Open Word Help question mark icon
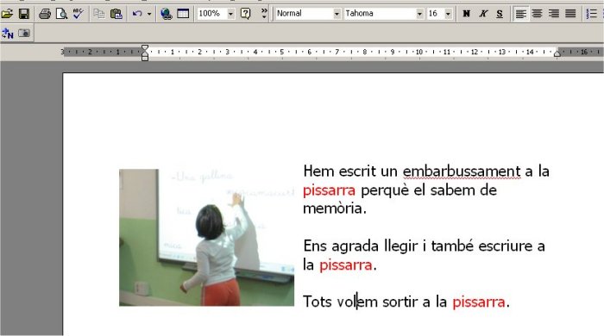This screenshot has height=336, width=604. coord(245,14)
